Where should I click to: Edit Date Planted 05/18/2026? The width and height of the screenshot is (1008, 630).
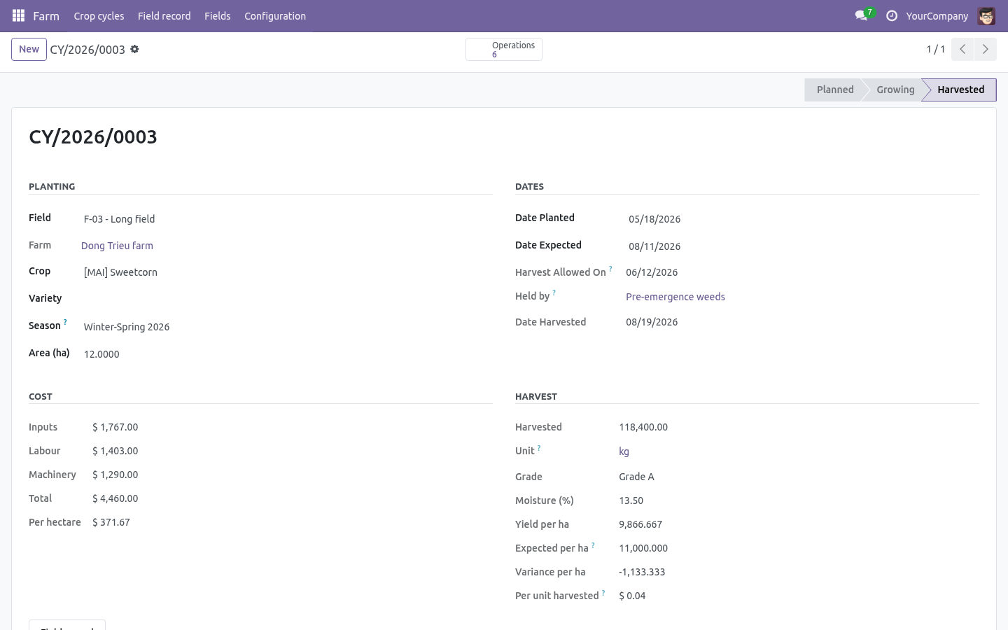tap(802, 219)
